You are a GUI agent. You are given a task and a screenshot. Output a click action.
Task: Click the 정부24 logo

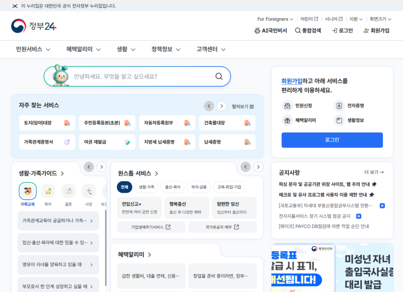(x=34, y=26)
